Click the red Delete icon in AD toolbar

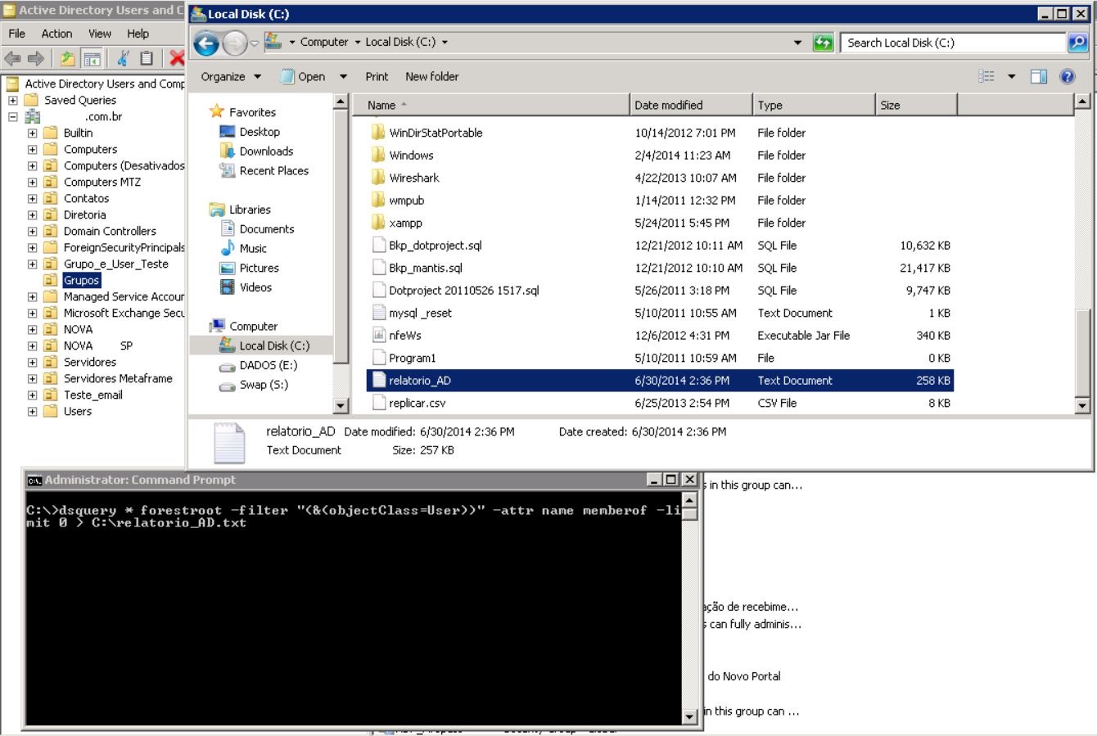pyautogui.click(x=176, y=58)
